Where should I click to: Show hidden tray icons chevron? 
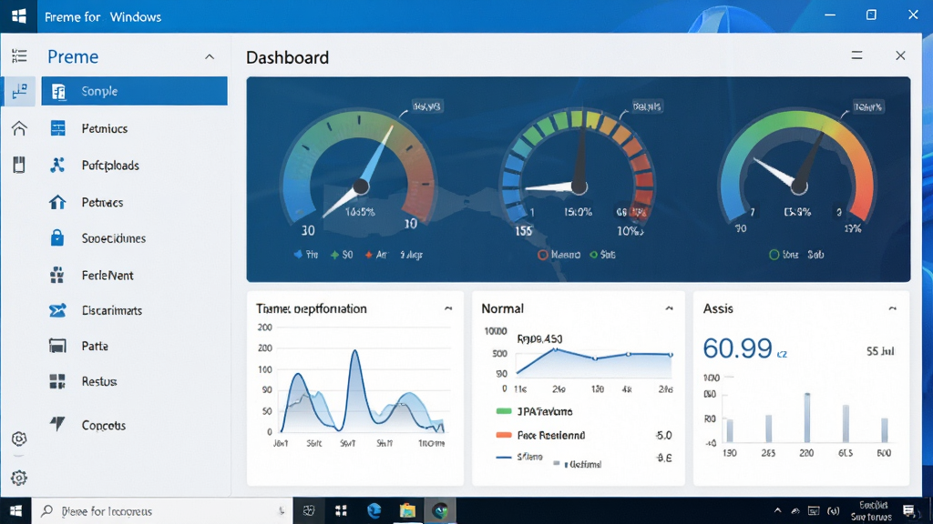pyautogui.click(x=777, y=510)
